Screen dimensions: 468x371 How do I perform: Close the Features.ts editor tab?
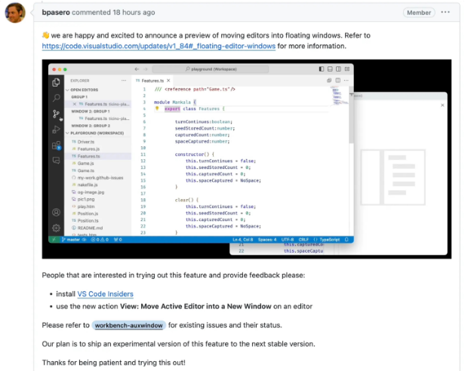[168, 81]
